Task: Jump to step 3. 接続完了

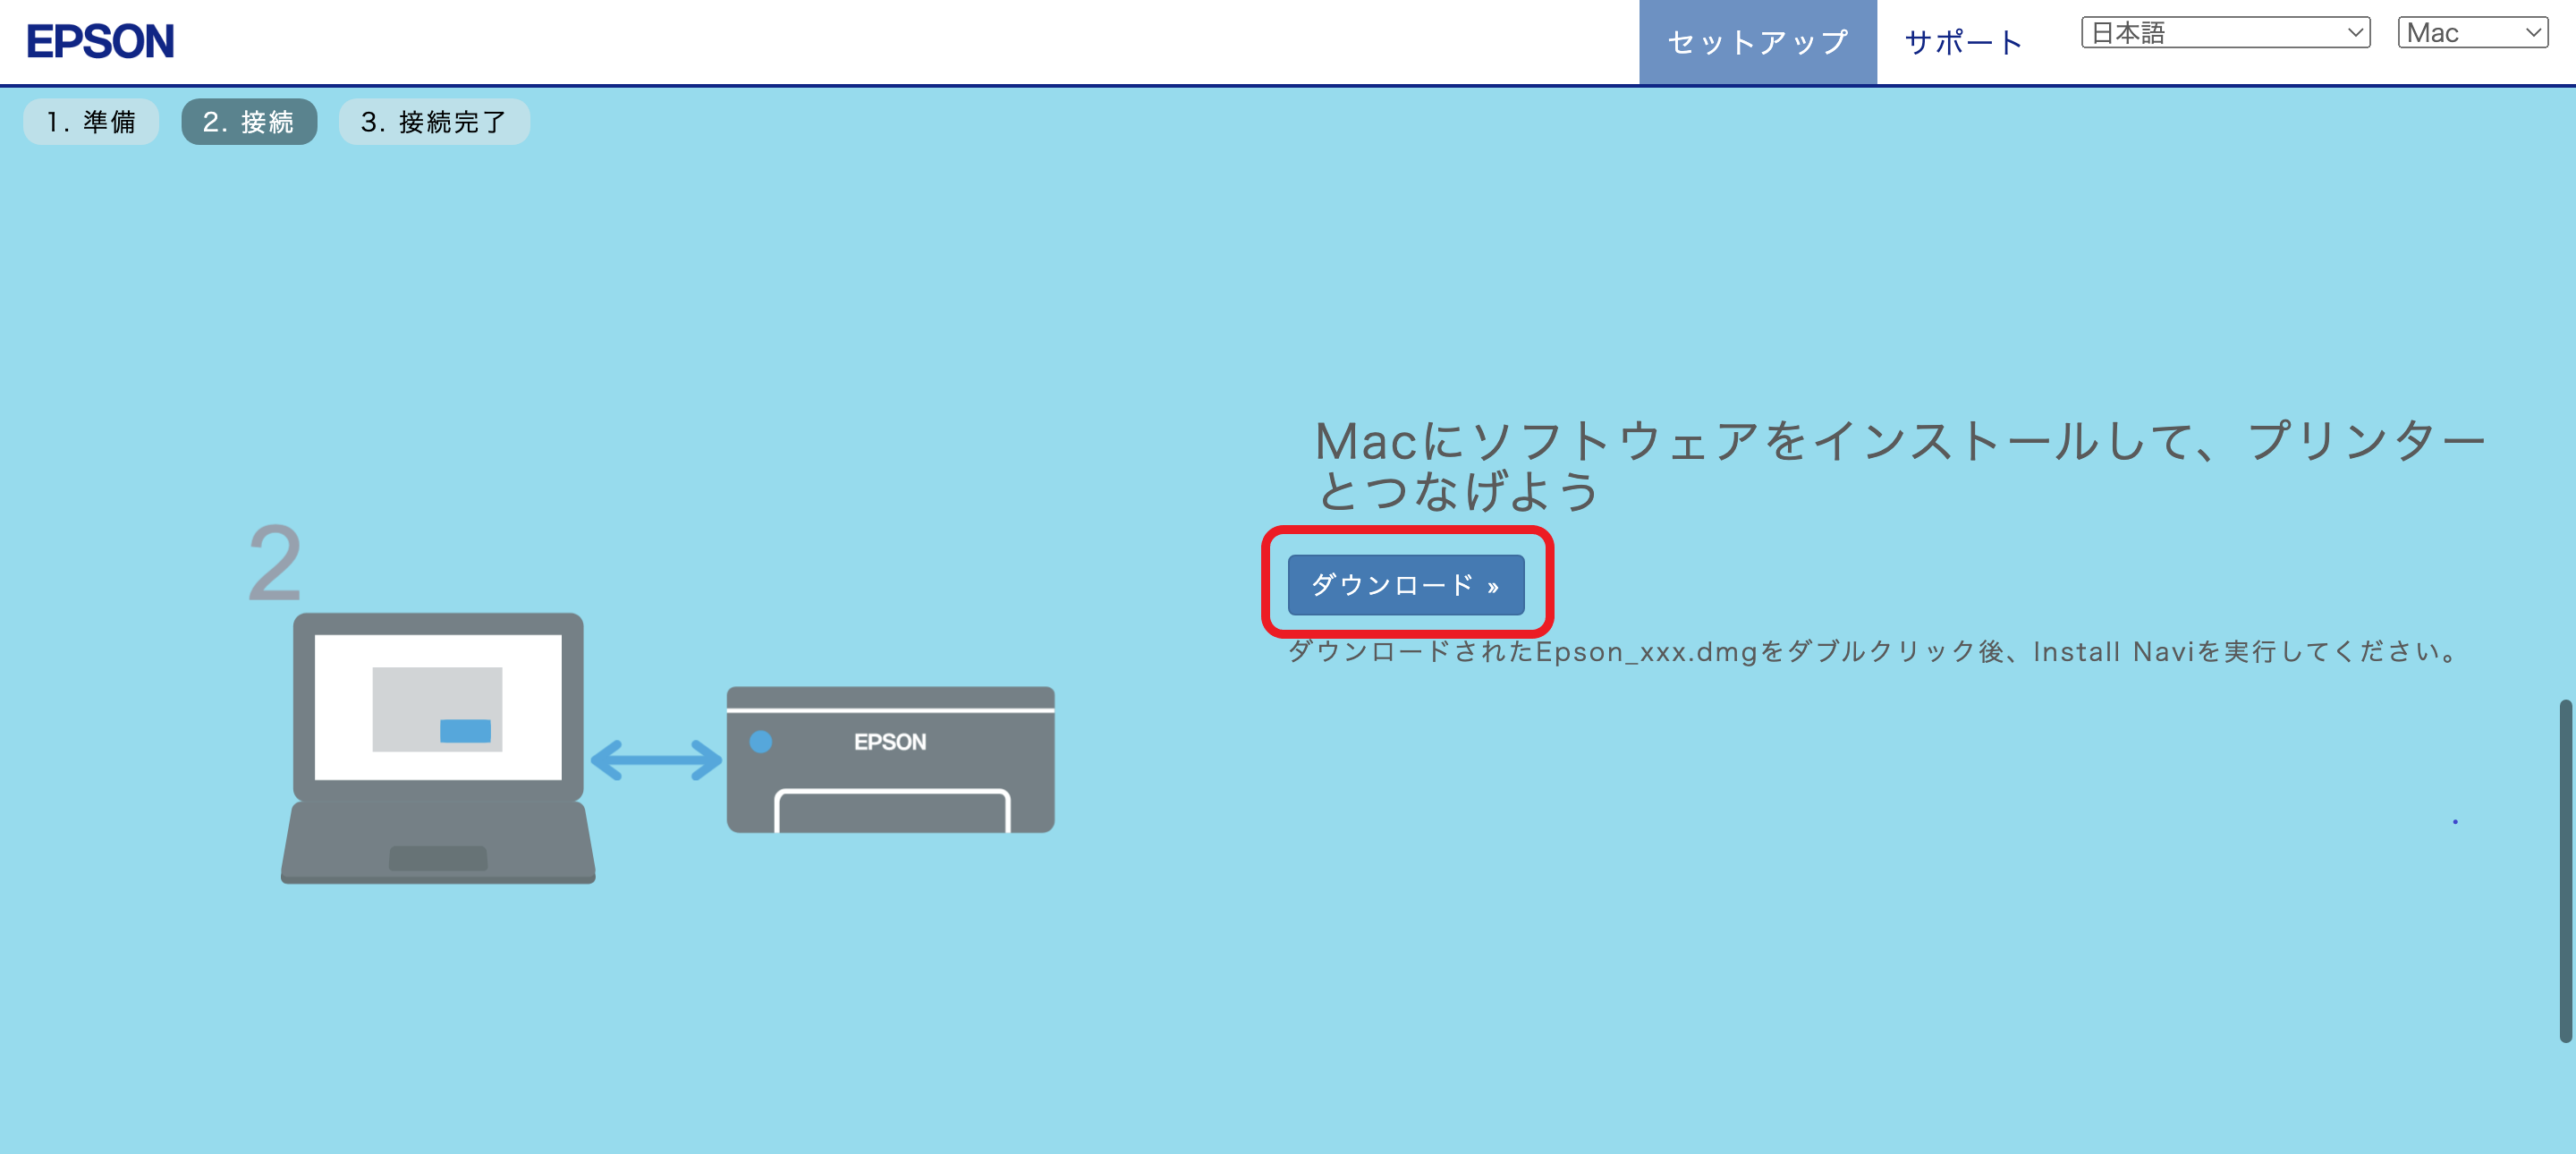Action: tap(434, 122)
